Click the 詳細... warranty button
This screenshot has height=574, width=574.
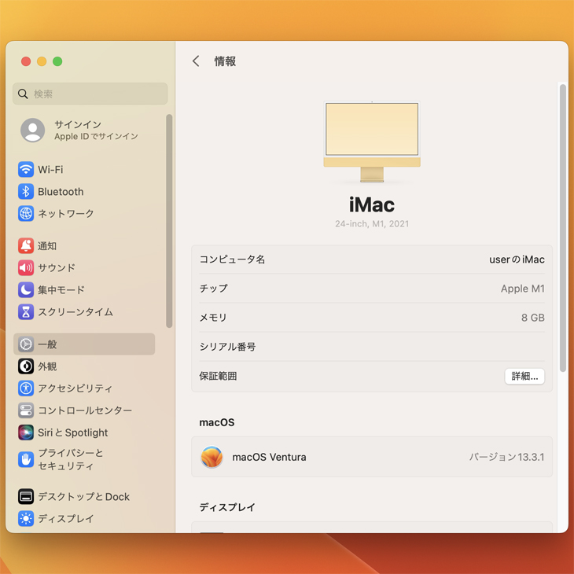(524, 377)
